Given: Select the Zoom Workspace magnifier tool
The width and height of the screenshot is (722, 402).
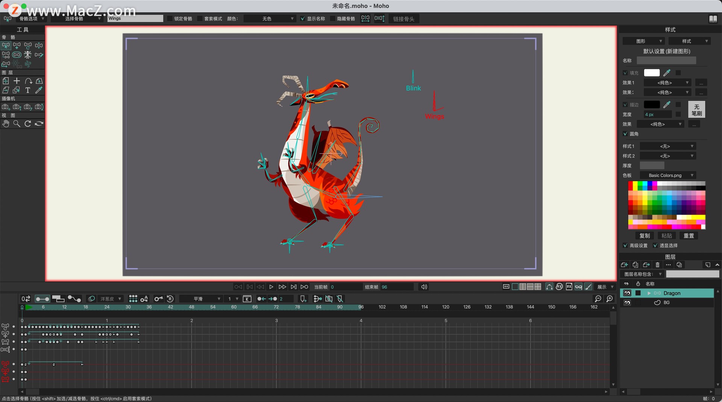Looking at the screenshot, I should 17,123.
